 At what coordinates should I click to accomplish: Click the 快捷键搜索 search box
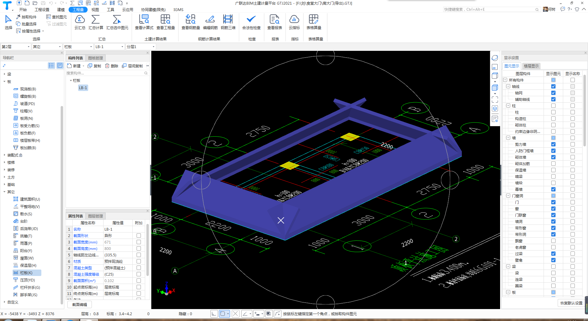(491, 9)
